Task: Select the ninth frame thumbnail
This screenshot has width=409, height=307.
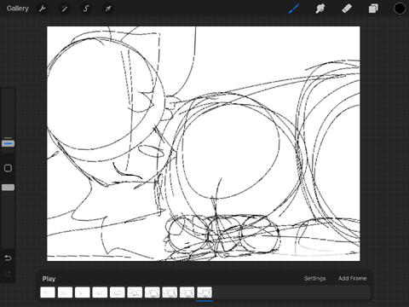Action: click(x=187, y=293)
